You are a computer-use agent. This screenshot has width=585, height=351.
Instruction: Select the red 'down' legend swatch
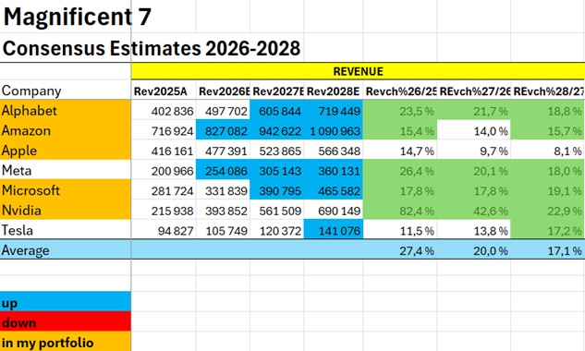tap(66, 322)
